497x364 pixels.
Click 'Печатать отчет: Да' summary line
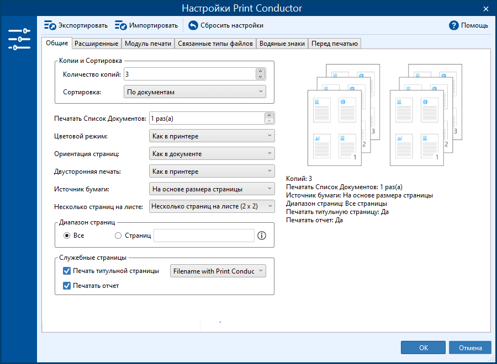click(314, 220)
